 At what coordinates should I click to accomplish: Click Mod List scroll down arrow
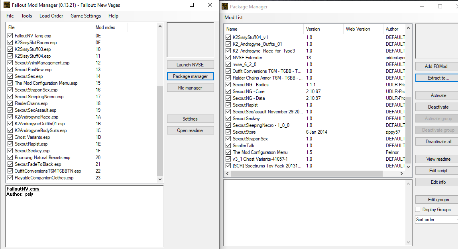(408, 167)
